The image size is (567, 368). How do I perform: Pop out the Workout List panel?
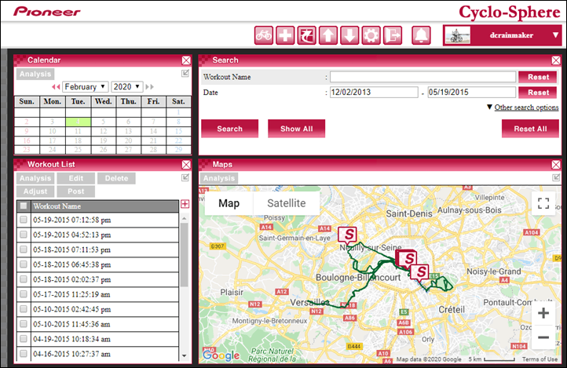pos(185,177)
